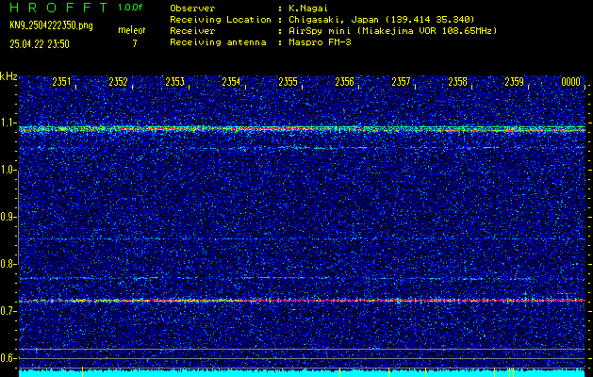Click the 0.6 frequency axis label
This screenshot has width=593, height=377.
[x=8, y=358]
